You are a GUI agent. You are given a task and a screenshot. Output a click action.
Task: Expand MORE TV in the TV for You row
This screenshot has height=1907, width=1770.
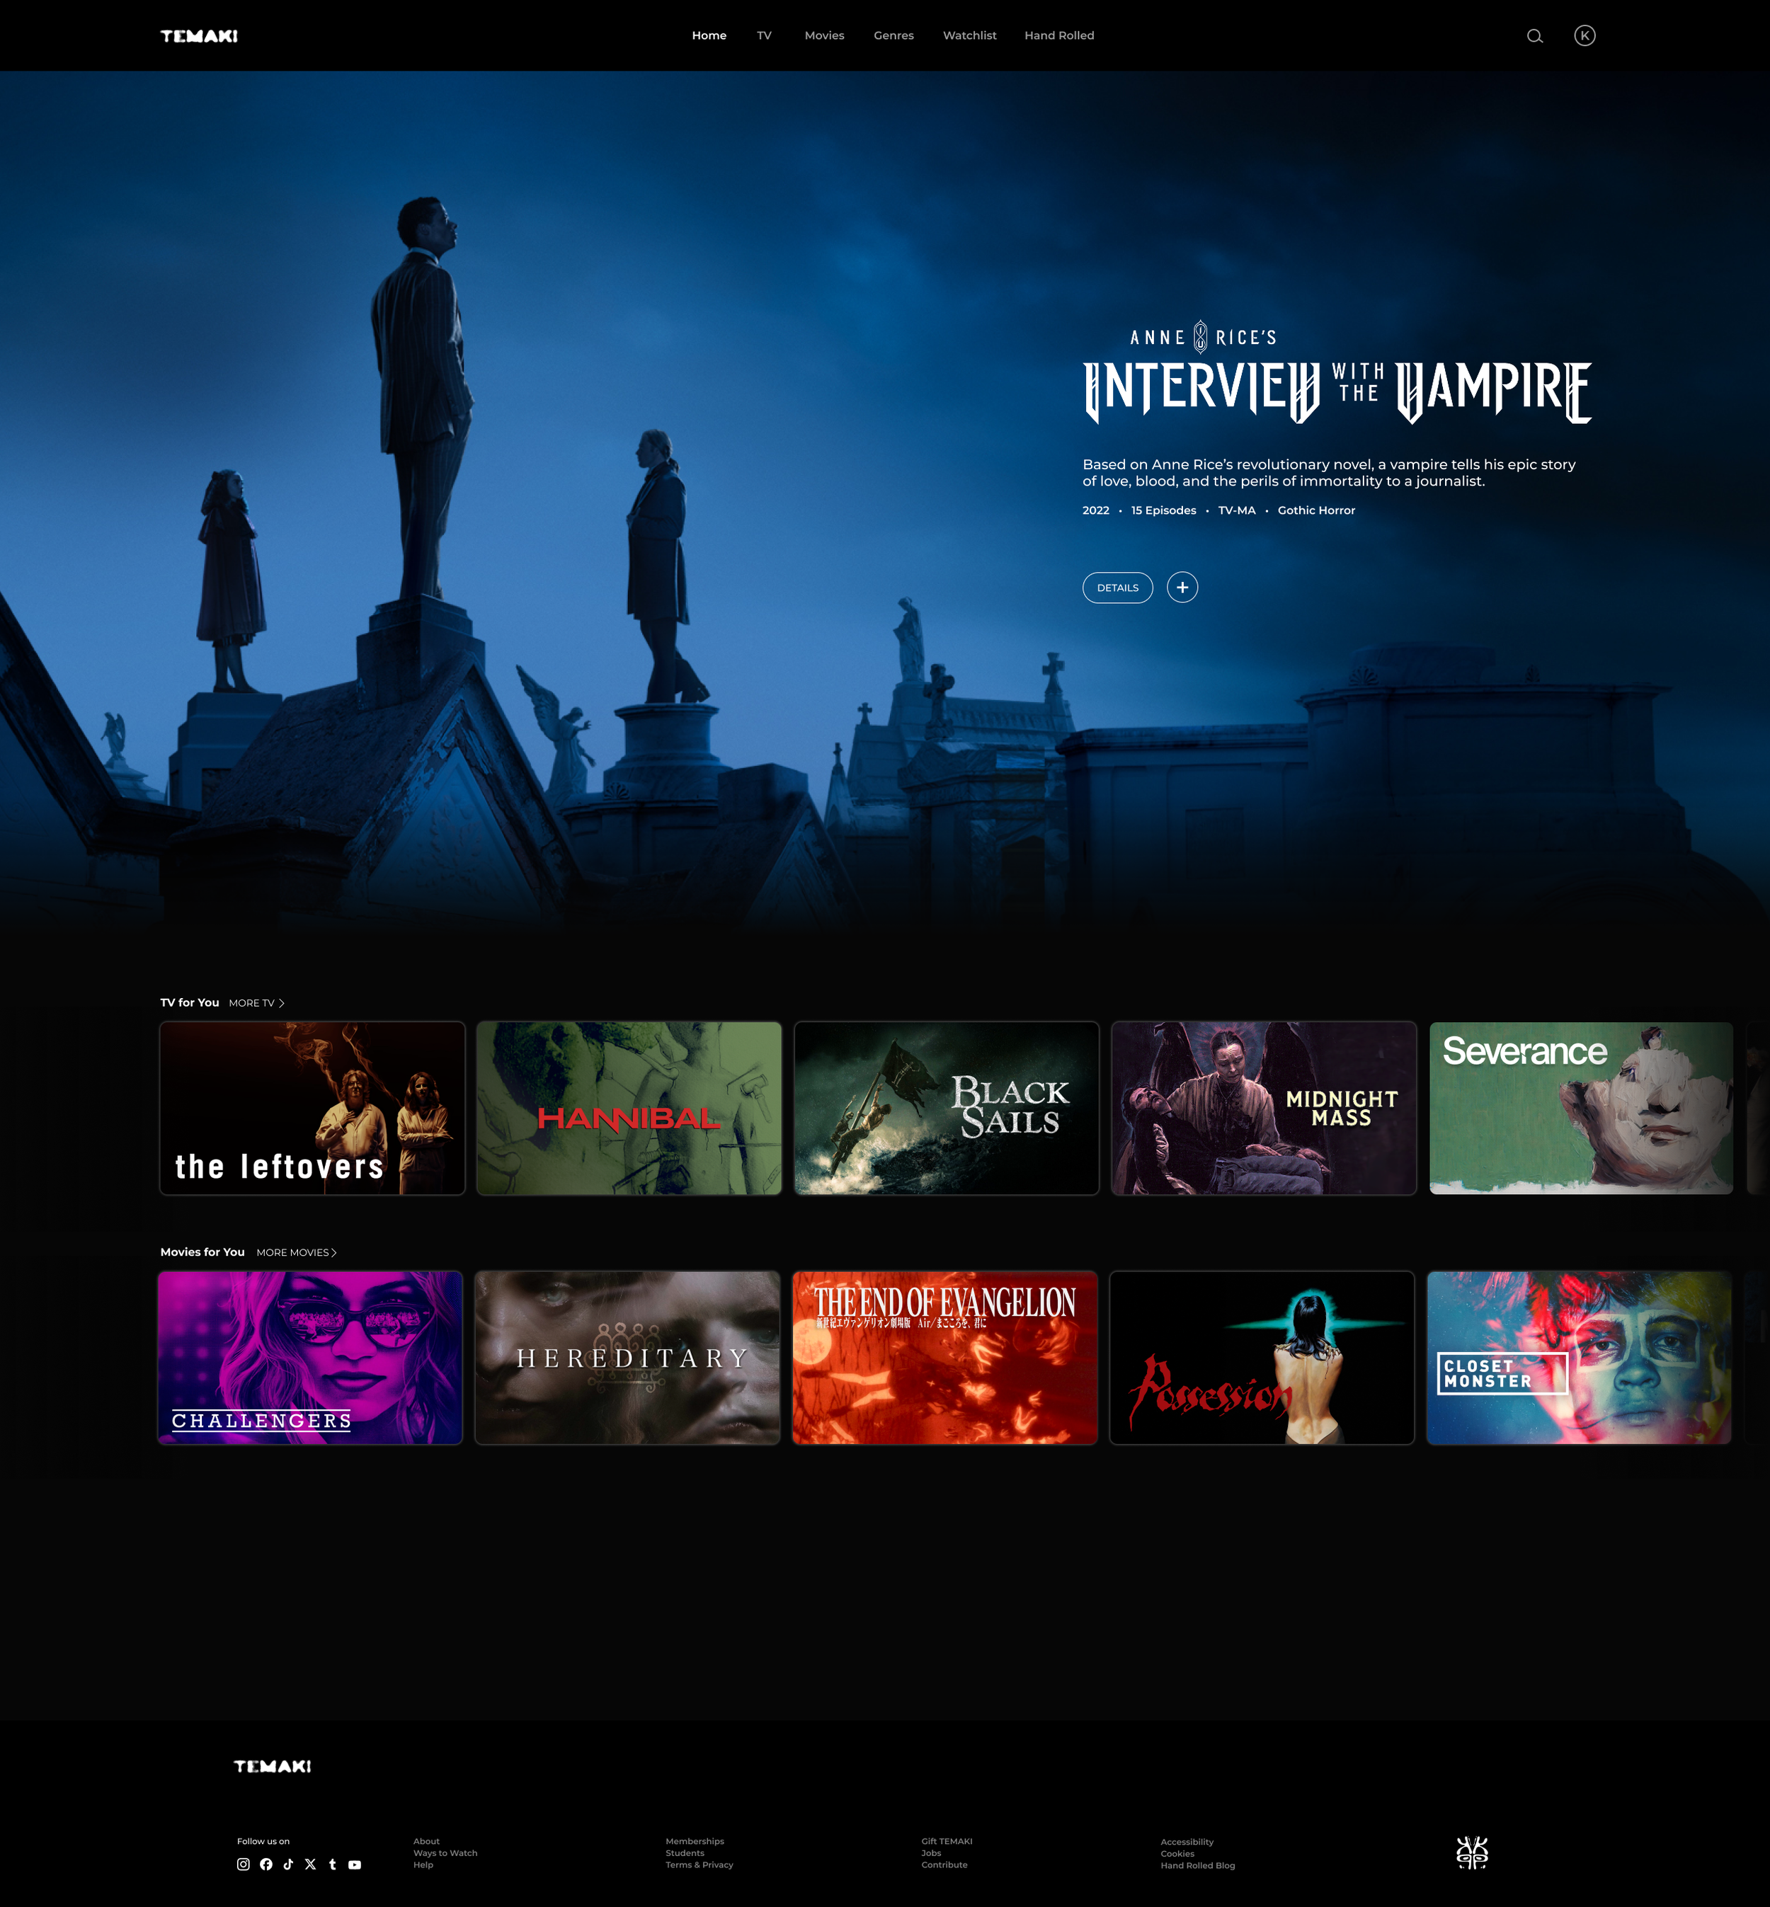pos(255,1003)
